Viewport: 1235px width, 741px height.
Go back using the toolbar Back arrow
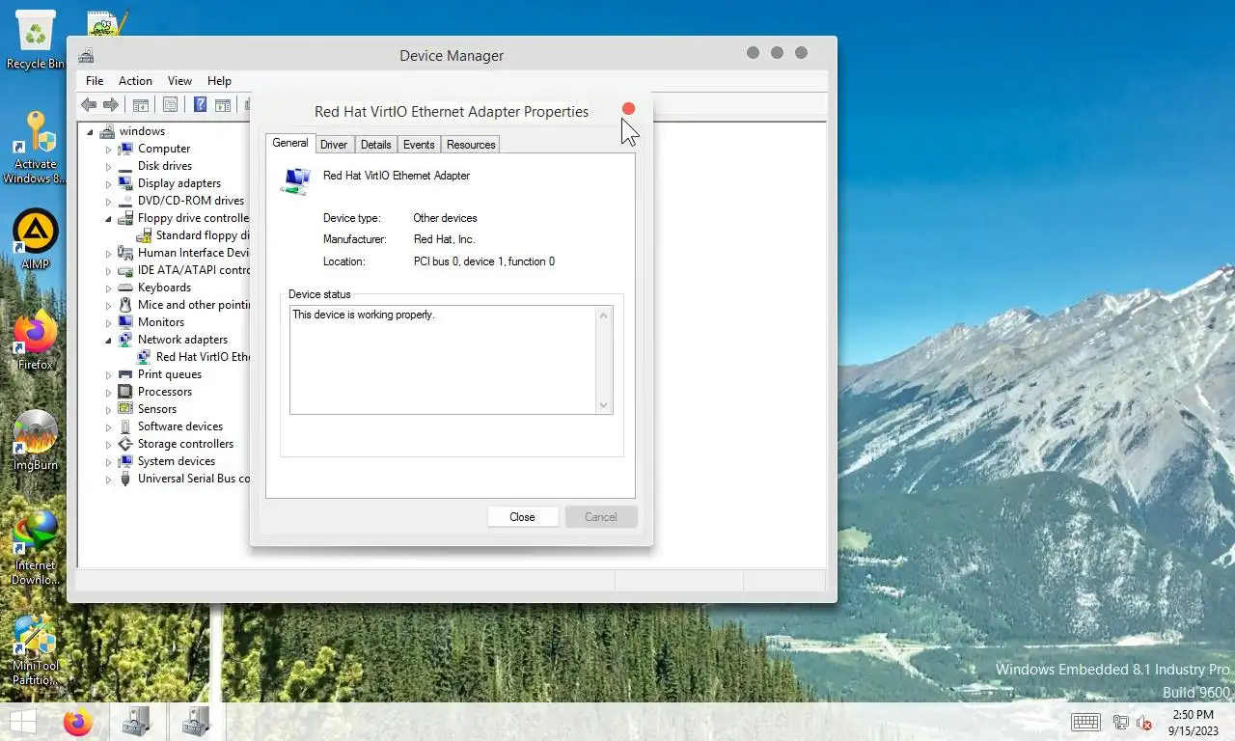coord(89,105)
